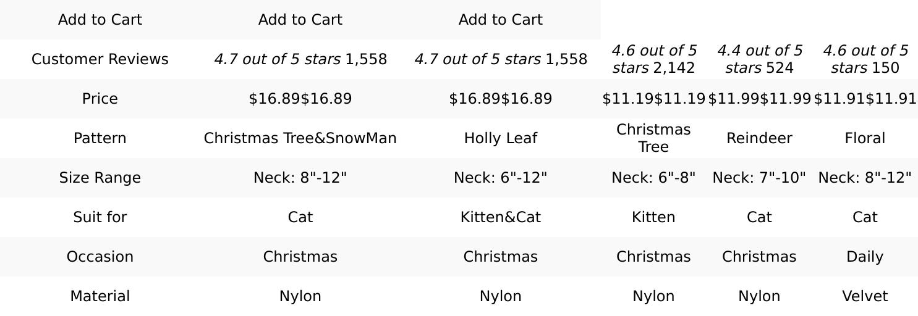918x316 pixels.
Task: Click the Neck: 6"-8" size value
Action: click(x=653, y=178)
